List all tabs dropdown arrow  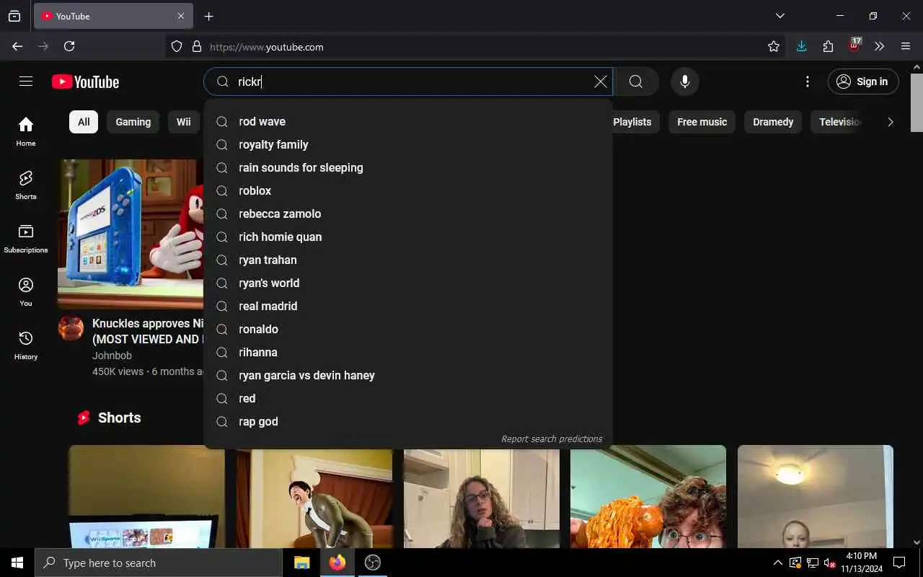pos(780,16)
